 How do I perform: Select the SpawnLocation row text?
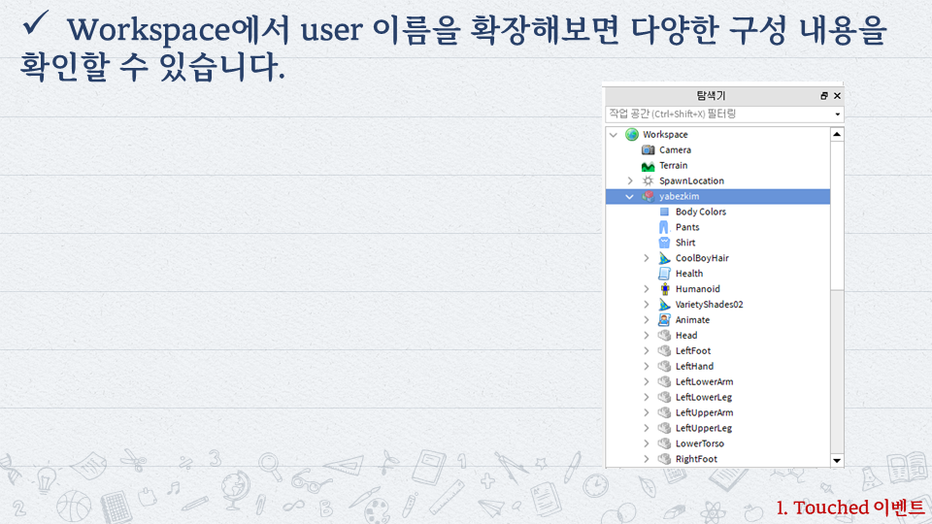point(691,180)
